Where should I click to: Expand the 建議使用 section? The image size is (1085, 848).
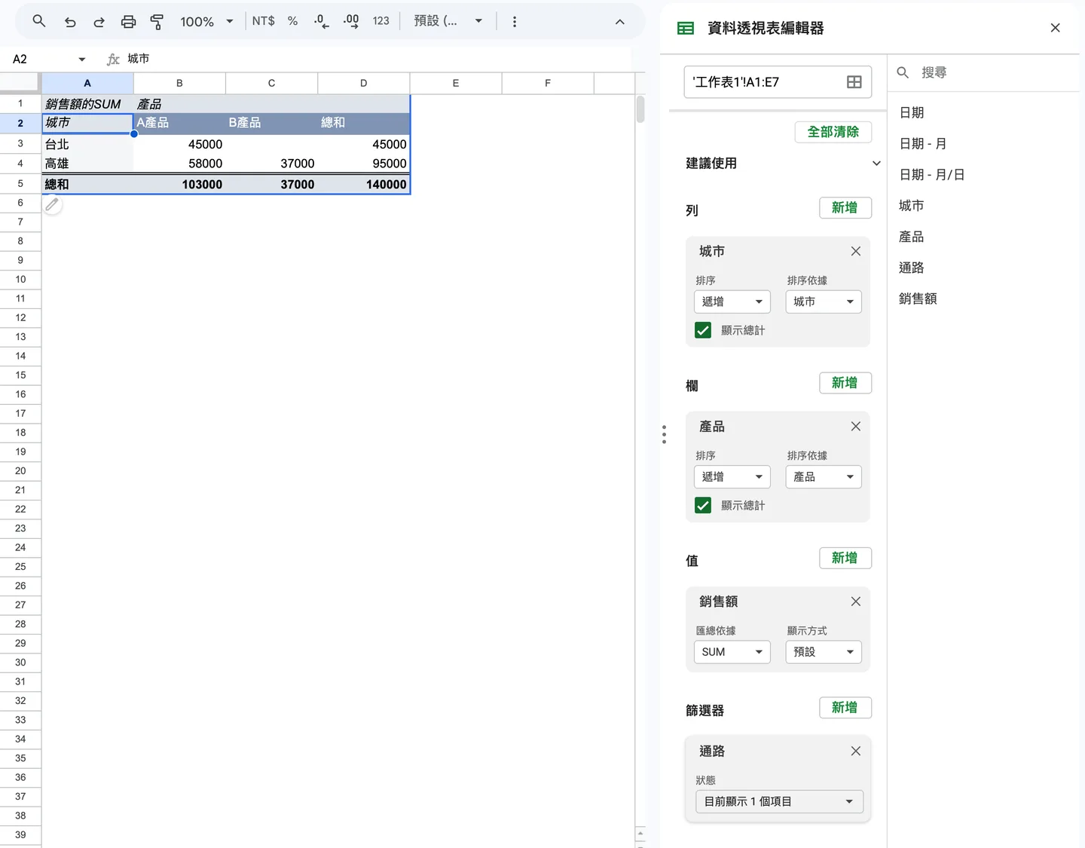point(876,163)
